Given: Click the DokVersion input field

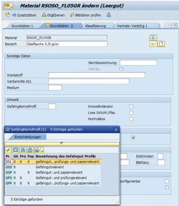Looking at the screenshot, I should pos(160,156).
